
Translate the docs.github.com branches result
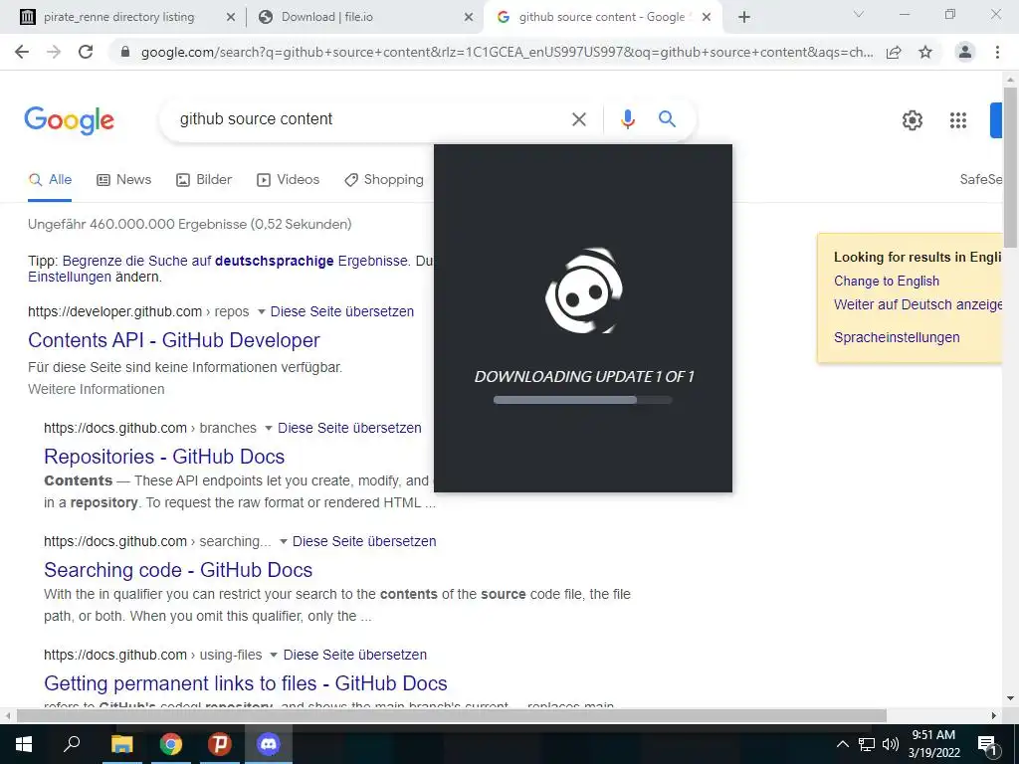coord(349,428)
